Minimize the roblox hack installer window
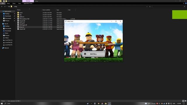This screenshot has height=105, width=187. click(x=112, y=21)
